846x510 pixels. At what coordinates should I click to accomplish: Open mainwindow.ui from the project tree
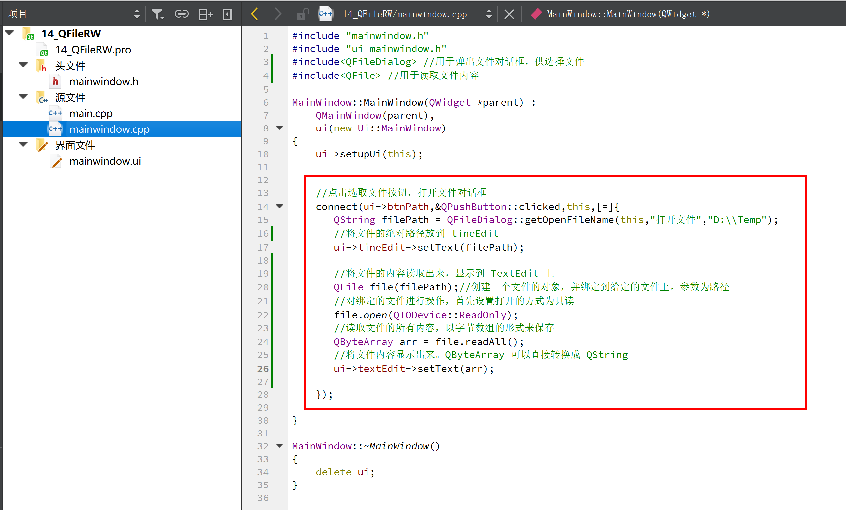coord(105,161)
